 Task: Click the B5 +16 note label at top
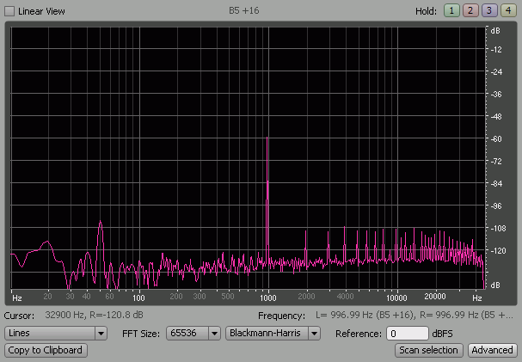tap(244, 10)
